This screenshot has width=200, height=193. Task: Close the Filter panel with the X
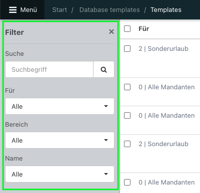tap(111, 31)
